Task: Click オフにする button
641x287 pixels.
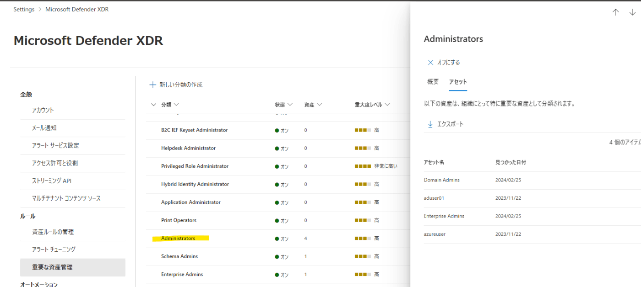Action: click(444, 63)
